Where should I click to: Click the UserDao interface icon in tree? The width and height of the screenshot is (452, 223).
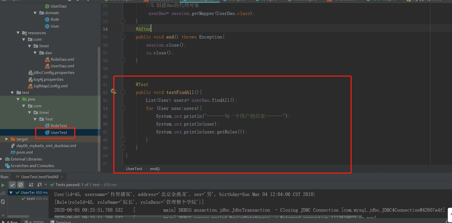(x=47, y=6)
